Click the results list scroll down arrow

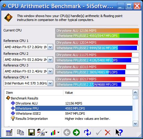pyautogui.click(x=135, y=124)
